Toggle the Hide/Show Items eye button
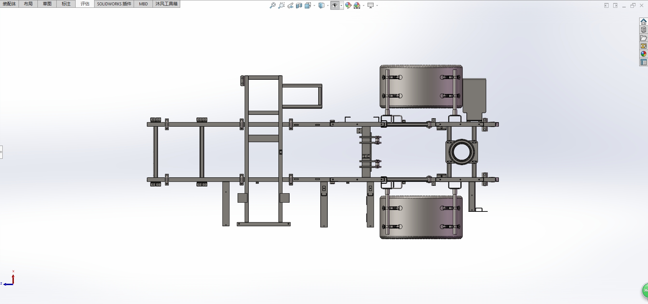This screenshot has width=648, height=304. (x=335, y=5)
